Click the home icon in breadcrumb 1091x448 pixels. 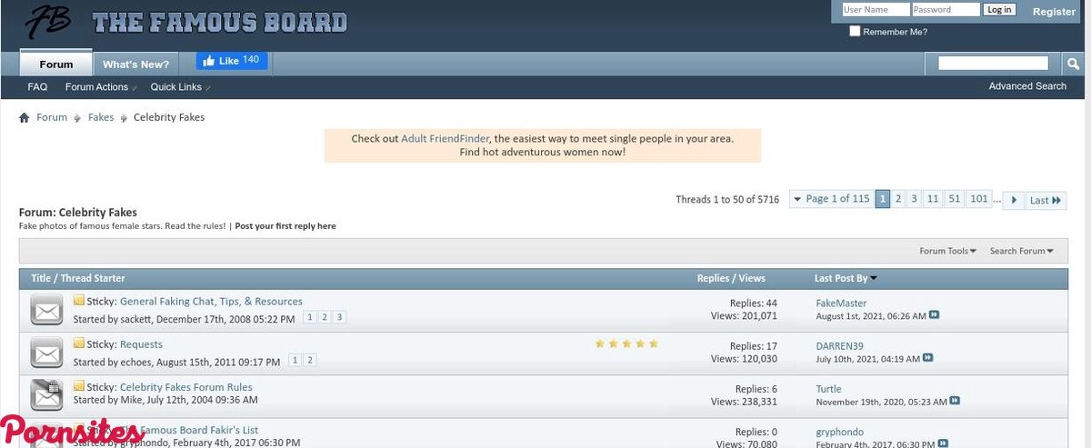pyautogui.click(x=25, y=118)
